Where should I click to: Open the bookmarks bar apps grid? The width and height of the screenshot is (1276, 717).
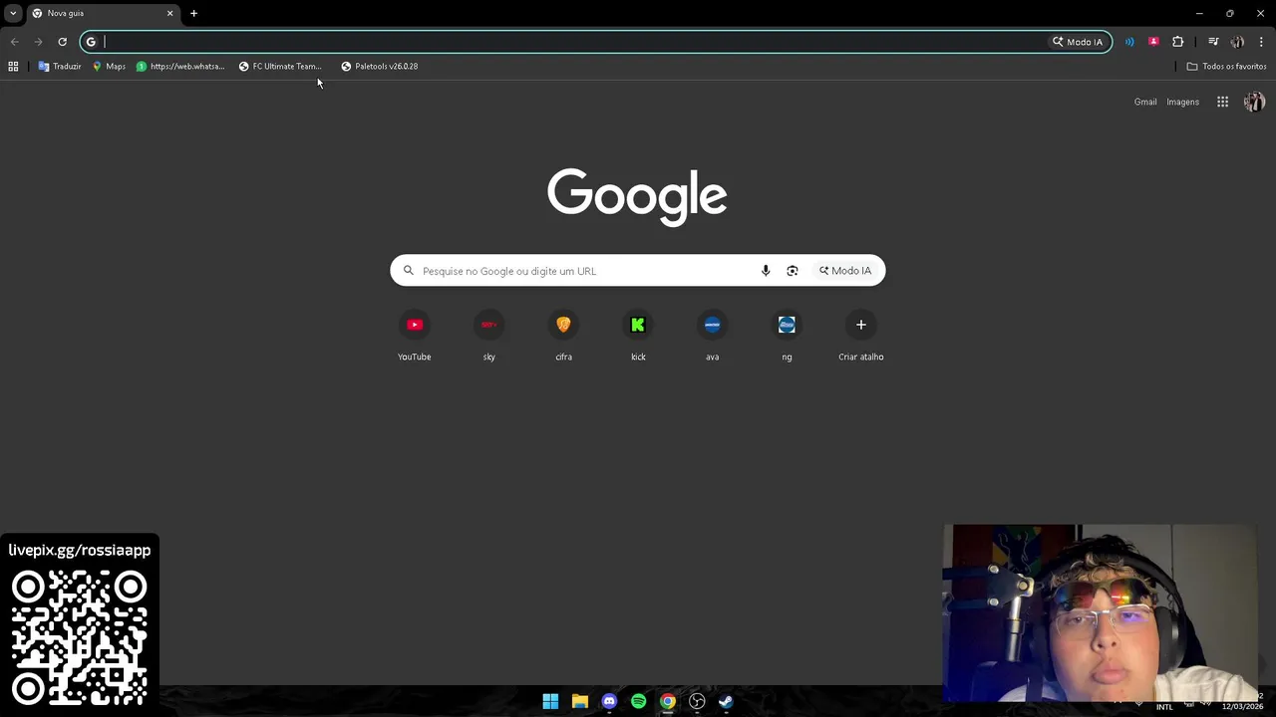click(13, 66)
